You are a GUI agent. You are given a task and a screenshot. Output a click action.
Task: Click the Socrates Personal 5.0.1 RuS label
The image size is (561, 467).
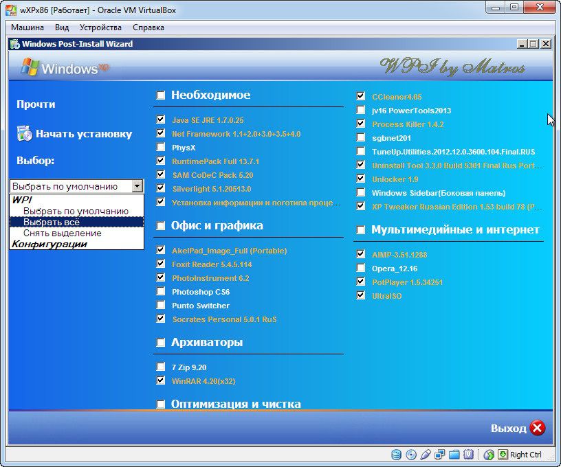225,319
